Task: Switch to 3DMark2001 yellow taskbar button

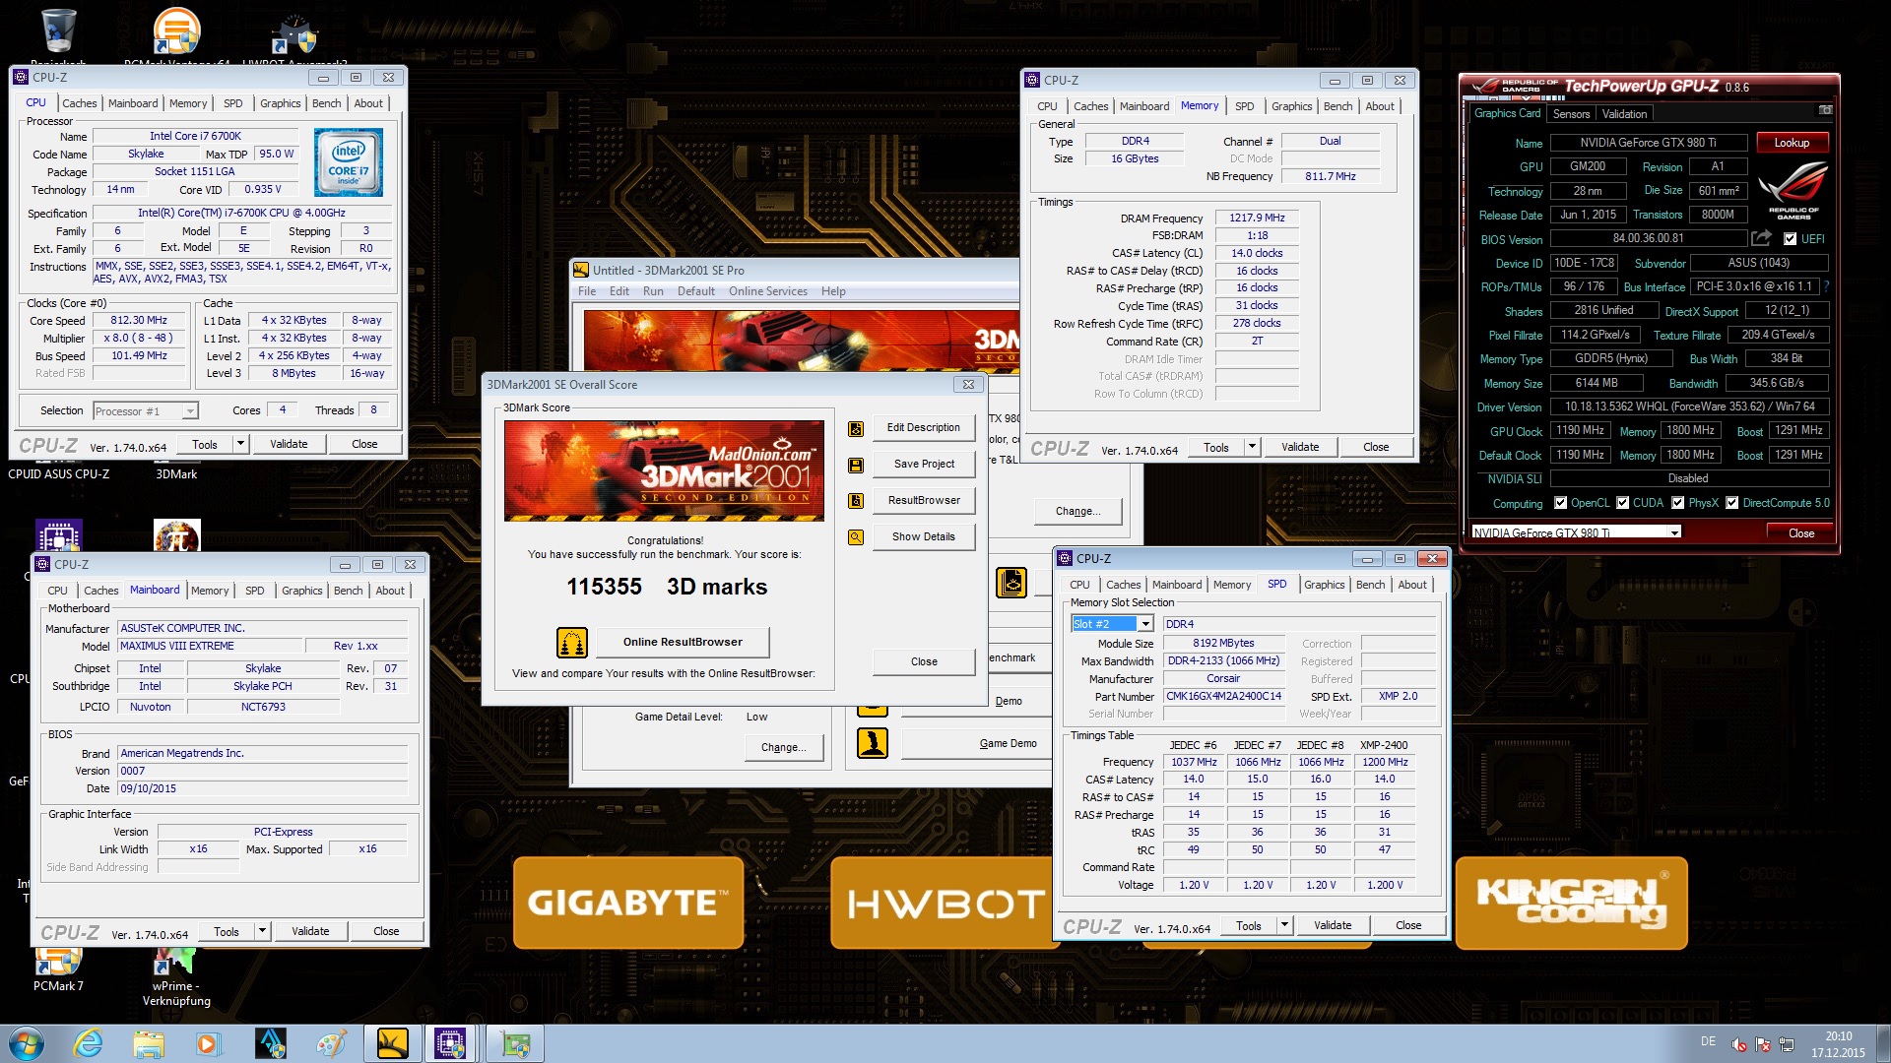Action: (x=392, y=1043)
